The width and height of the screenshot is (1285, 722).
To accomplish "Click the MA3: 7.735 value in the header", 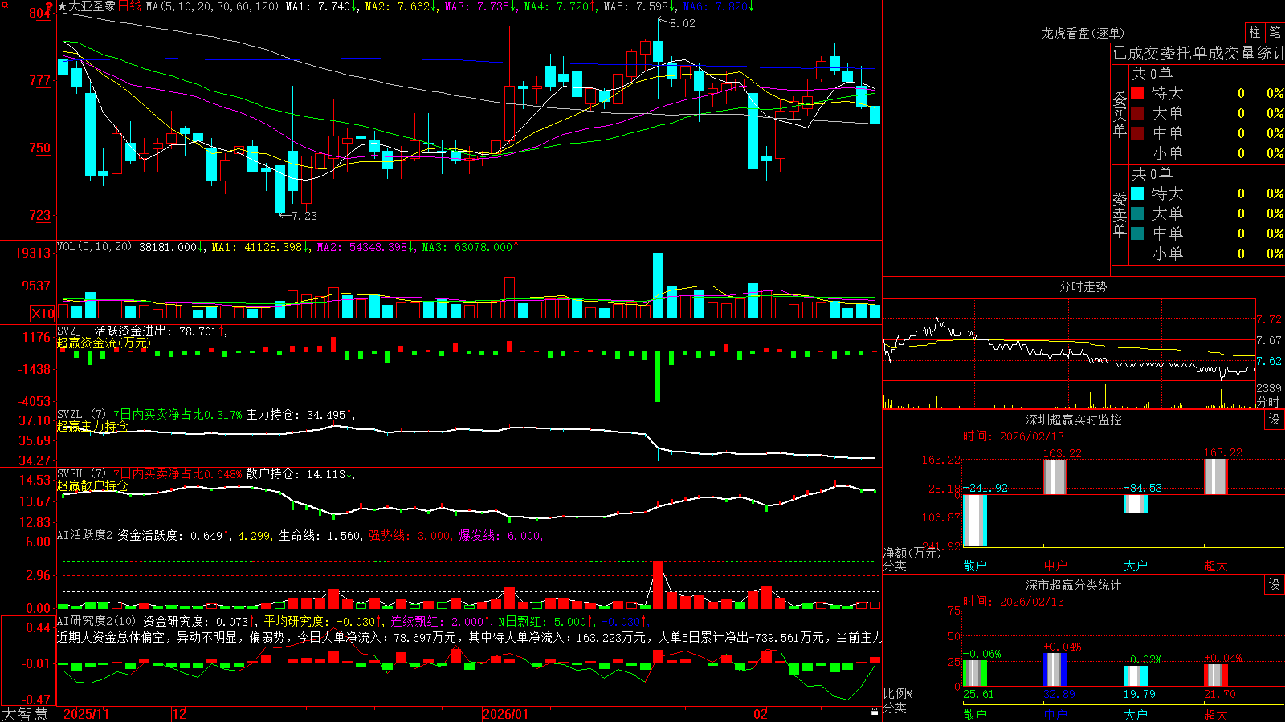I will [480, 6].
